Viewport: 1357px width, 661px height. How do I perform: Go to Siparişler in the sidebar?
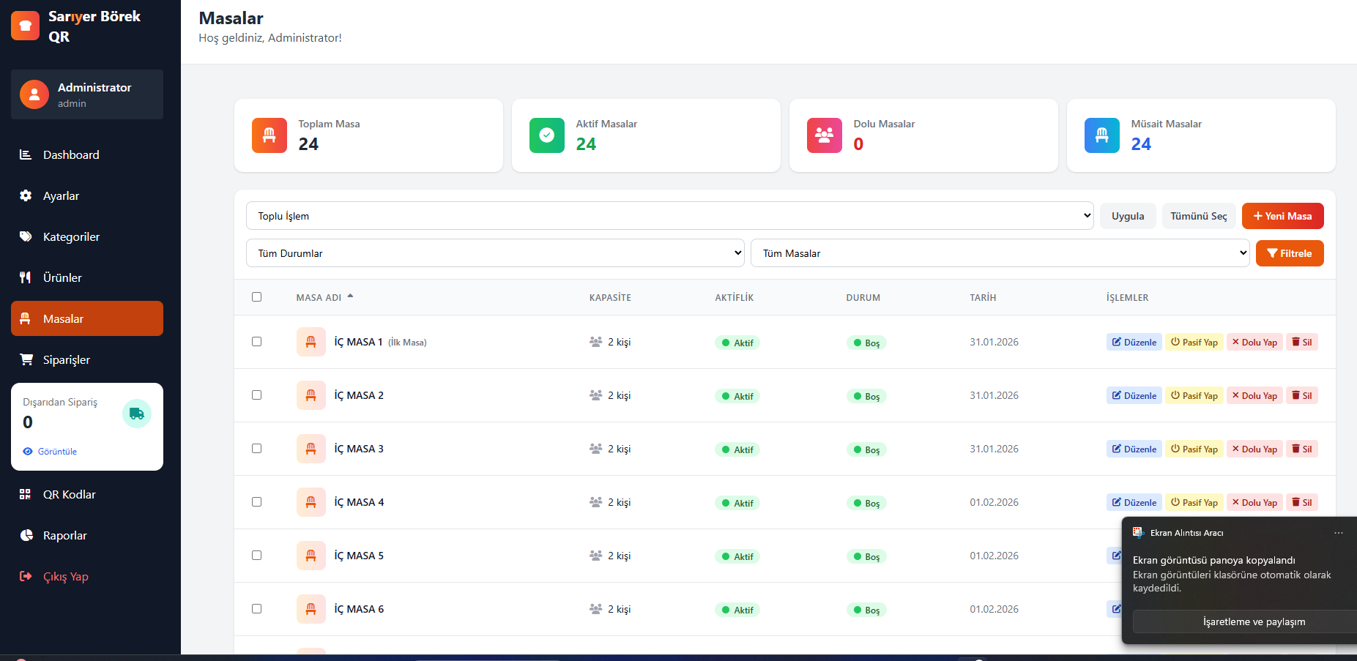point(67,359)
